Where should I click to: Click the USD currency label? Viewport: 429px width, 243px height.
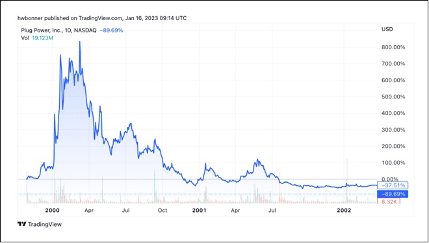[387, 29]
